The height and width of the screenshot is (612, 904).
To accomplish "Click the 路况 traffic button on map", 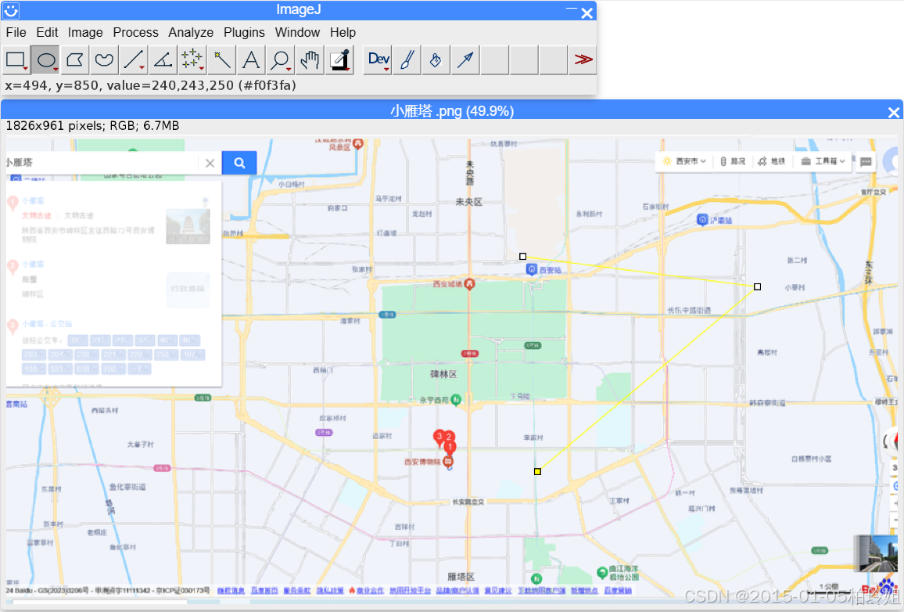I will [x=733, y=161].
